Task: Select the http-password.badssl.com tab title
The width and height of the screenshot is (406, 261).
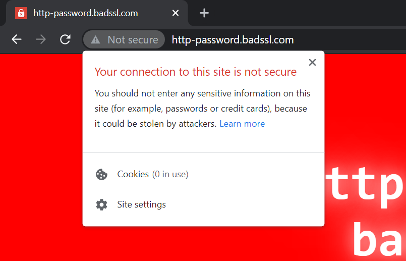Action: (85, 13)
